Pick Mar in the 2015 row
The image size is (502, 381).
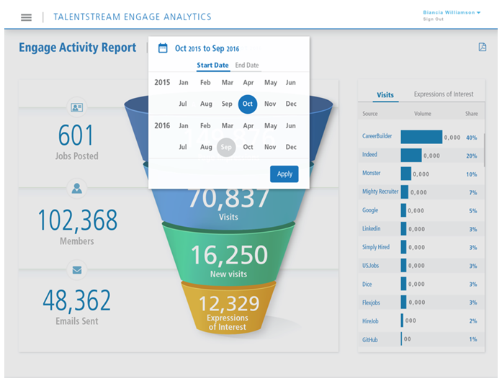[228, 83]
